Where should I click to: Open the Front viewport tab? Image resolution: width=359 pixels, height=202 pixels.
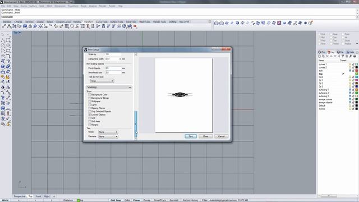click(x=38, y=196)
